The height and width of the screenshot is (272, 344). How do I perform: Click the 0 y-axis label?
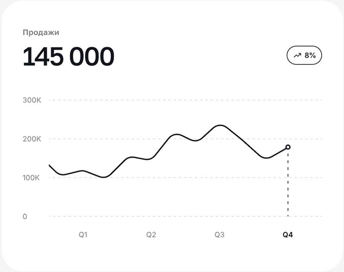pos(25,217)
